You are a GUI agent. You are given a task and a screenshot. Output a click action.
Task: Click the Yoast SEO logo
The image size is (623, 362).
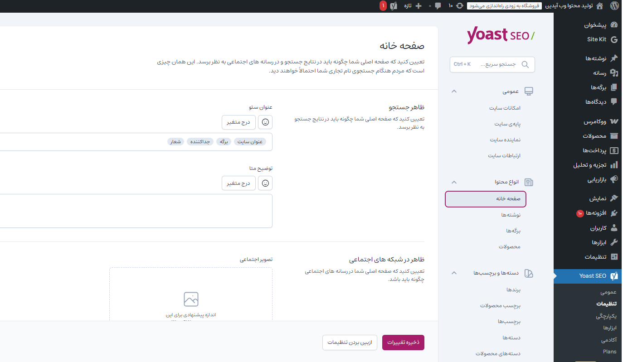coord(501,35)
